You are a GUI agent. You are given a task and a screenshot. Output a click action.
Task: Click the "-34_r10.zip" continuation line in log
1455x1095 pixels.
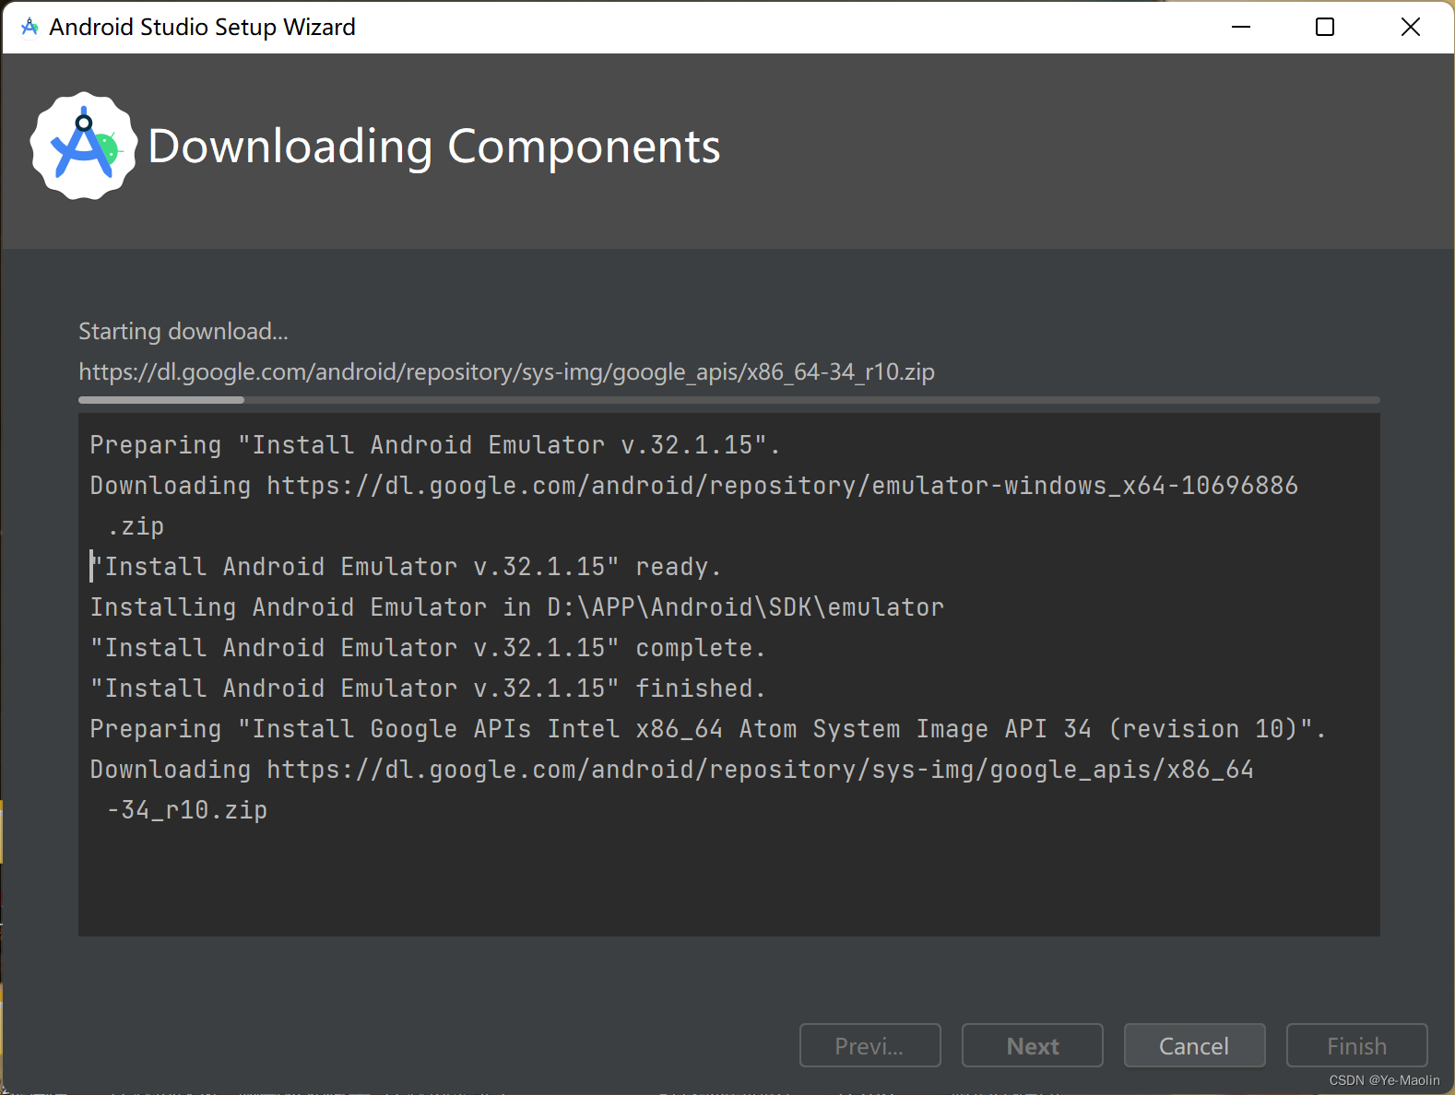click(187, 810)
